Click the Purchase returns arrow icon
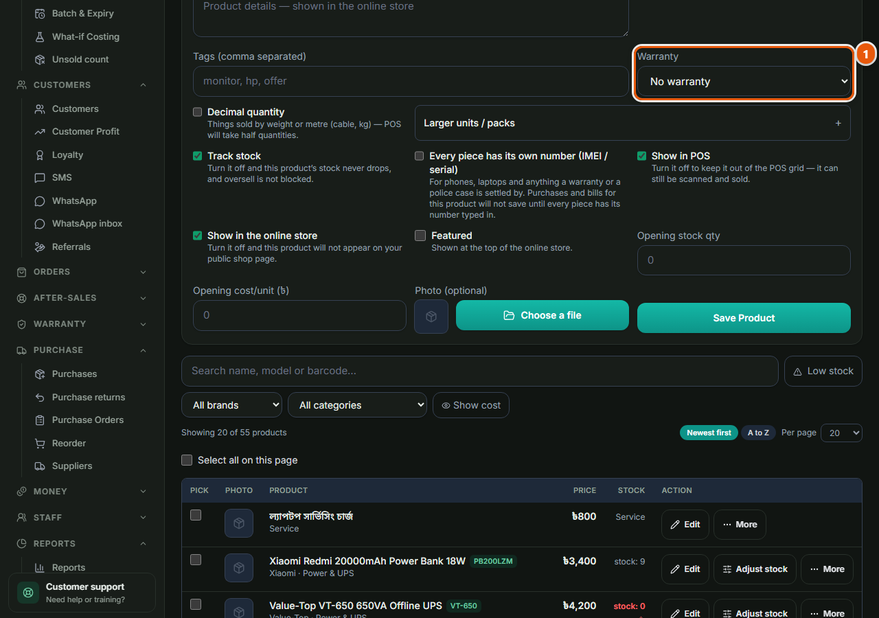 pos(40,398)
